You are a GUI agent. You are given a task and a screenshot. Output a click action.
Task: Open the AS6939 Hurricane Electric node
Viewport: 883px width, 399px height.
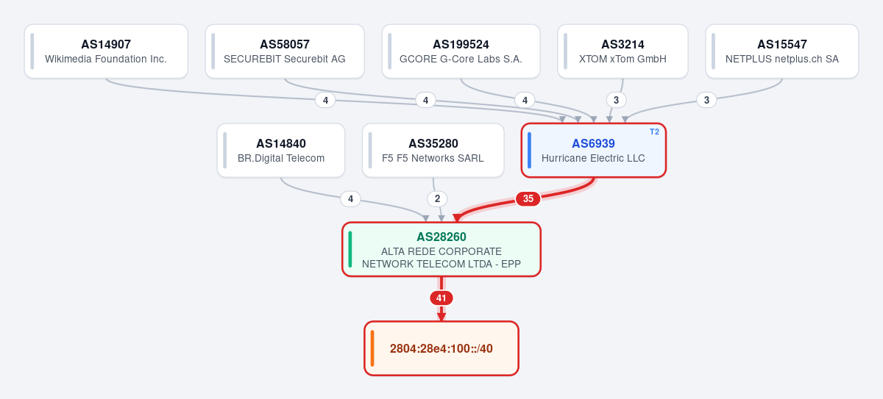tap(594, 151)
